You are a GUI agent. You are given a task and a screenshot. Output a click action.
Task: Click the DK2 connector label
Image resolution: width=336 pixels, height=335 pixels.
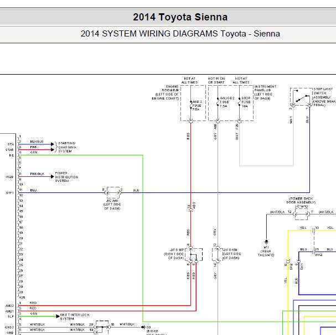click(x=291, y=266)
